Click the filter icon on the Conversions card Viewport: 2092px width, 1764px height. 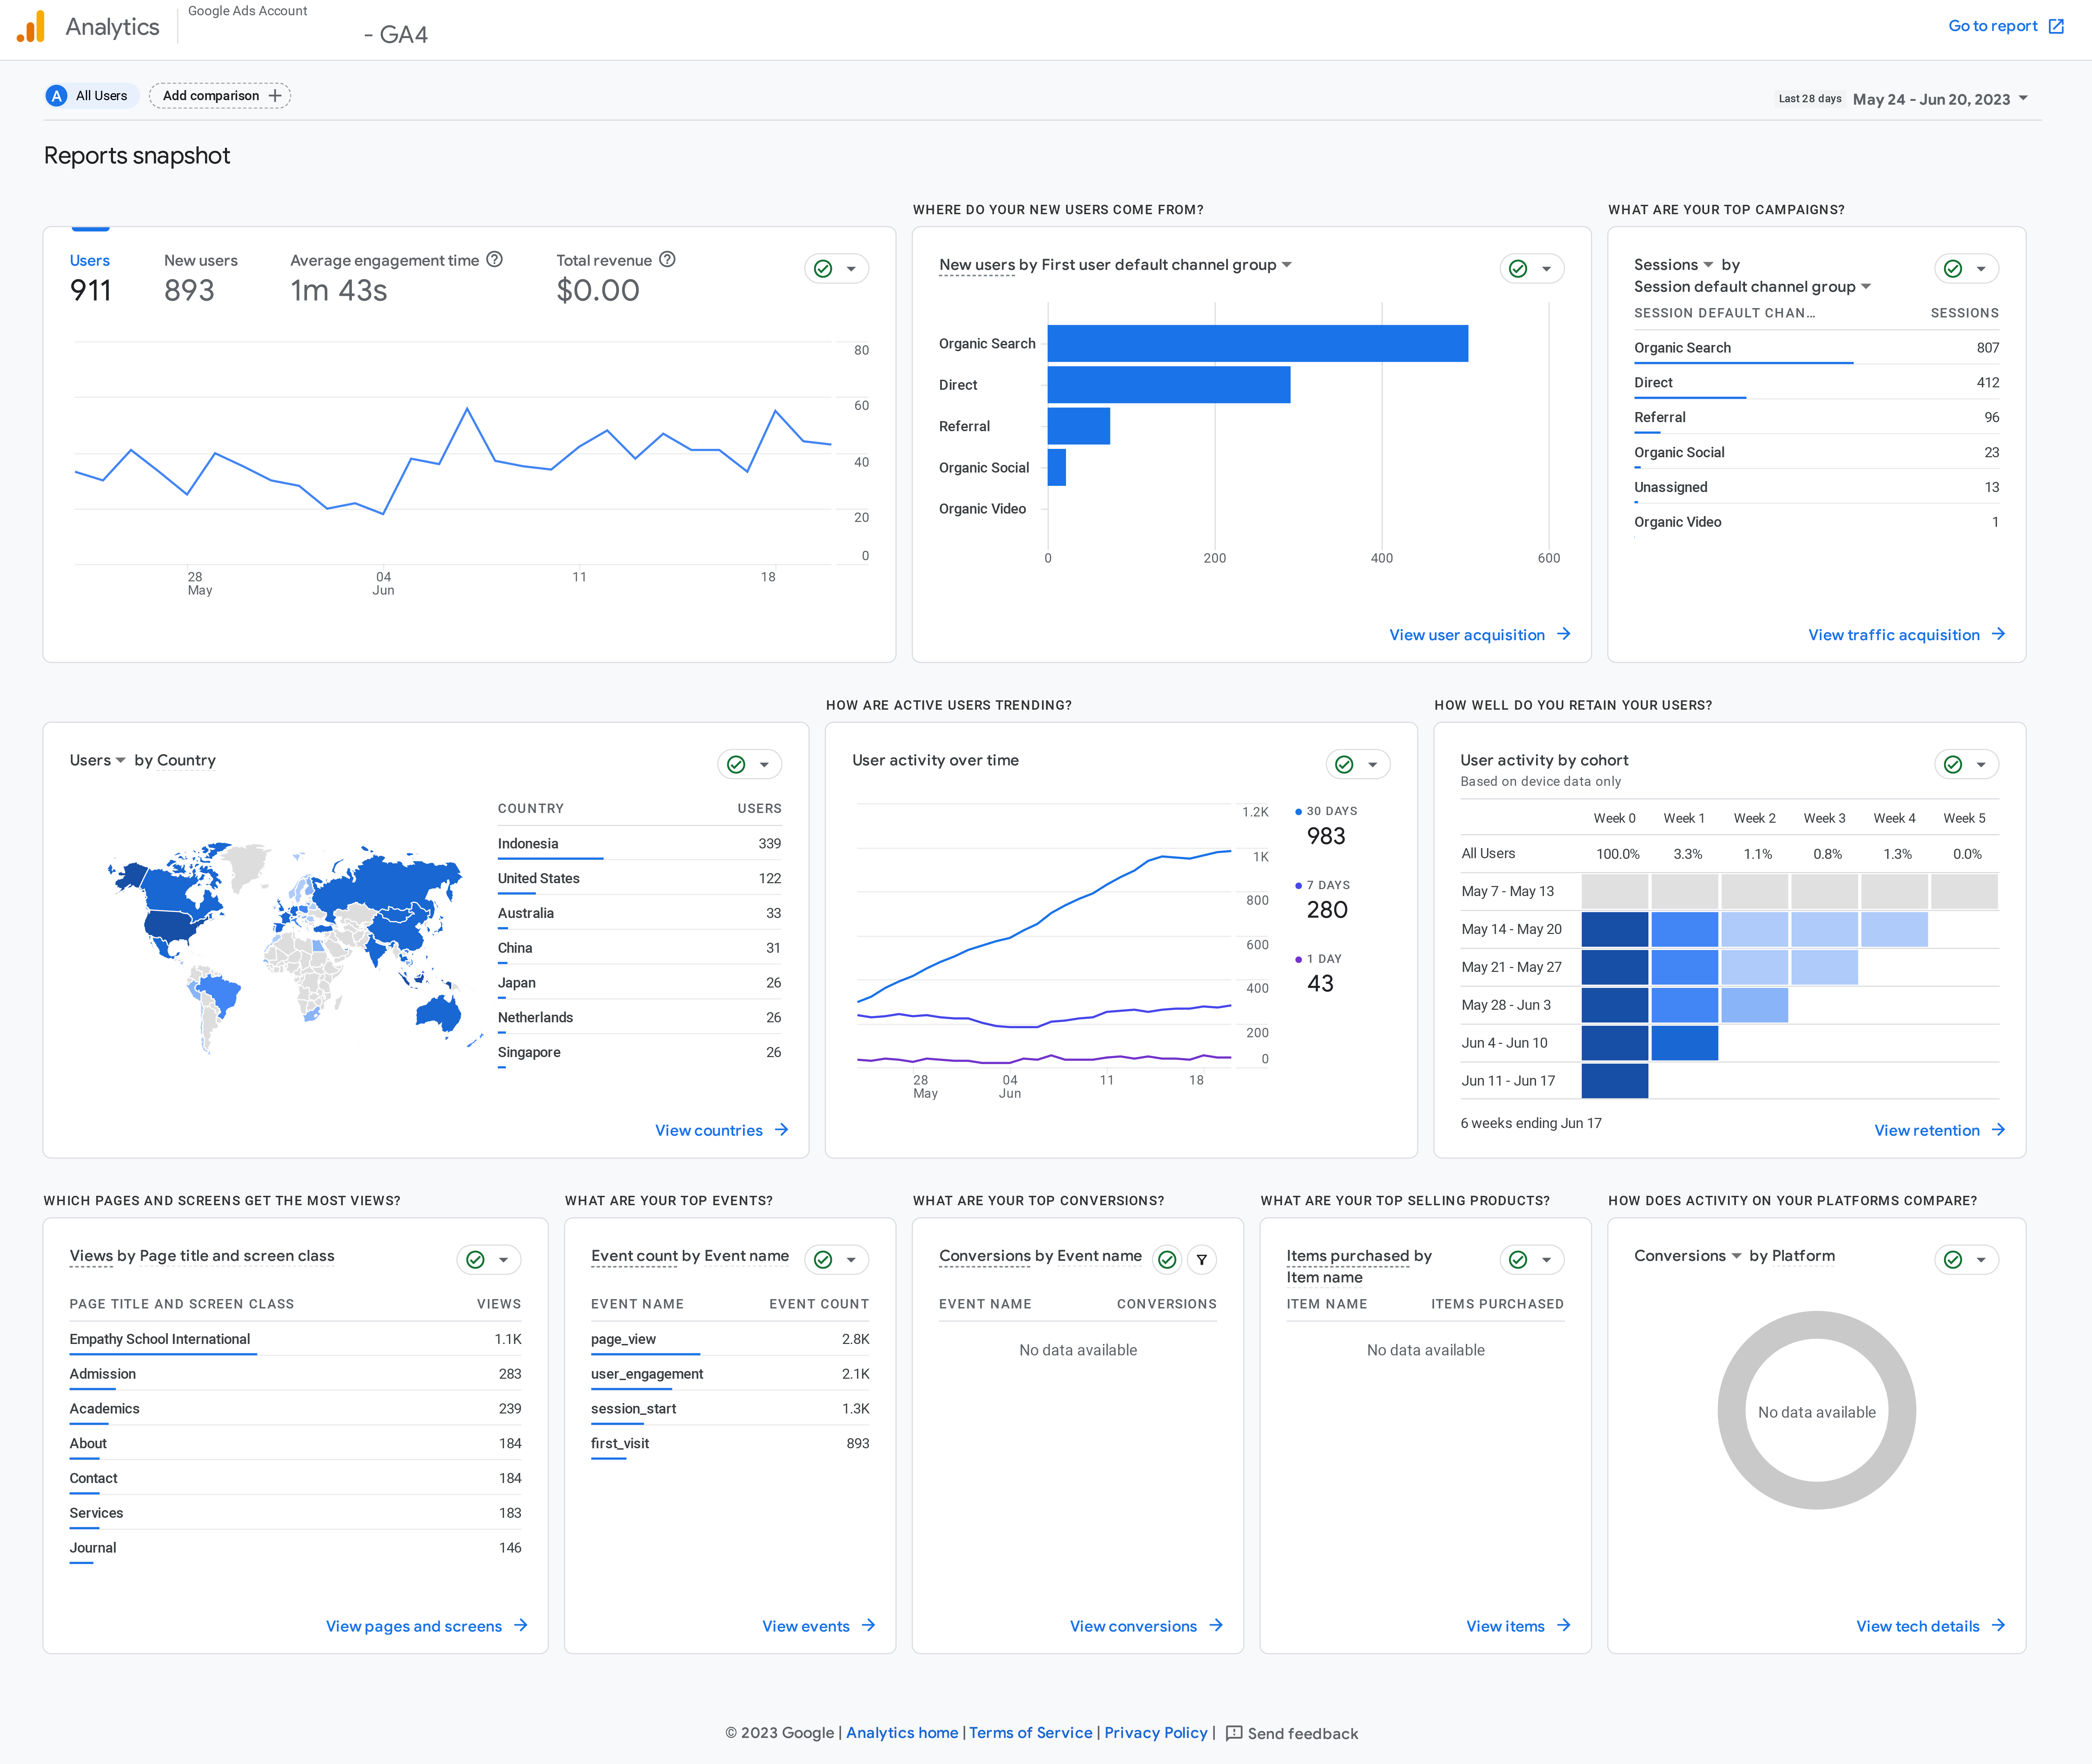(1202, 1260)
